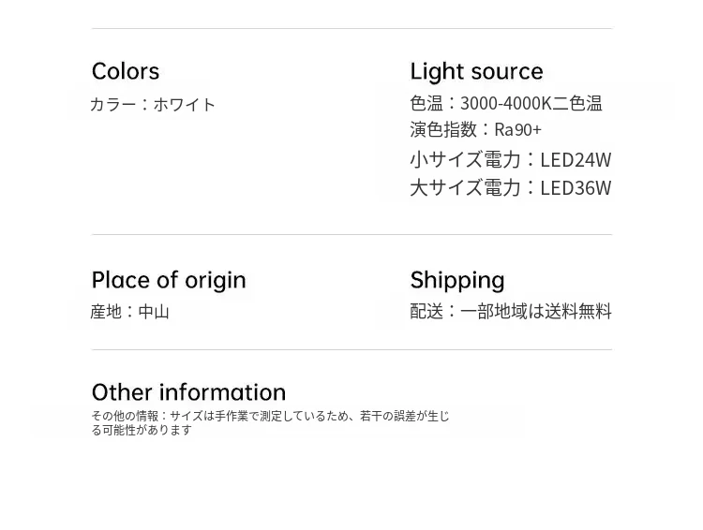Select the 産地：中山 text

[129, 312]
